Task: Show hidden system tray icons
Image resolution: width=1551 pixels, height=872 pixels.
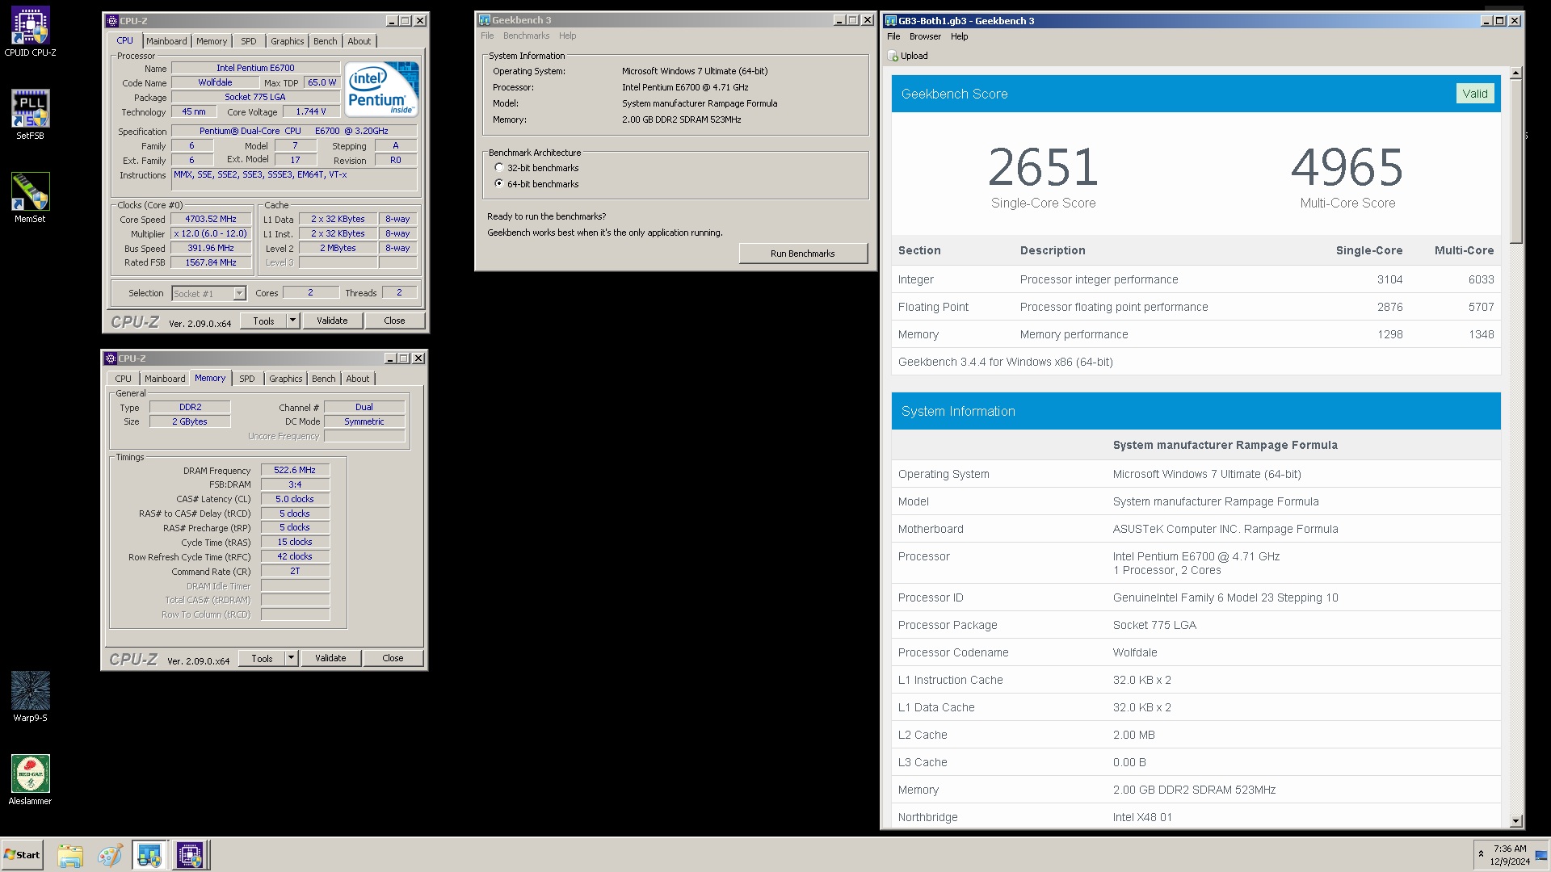Action: (1481, 854)
